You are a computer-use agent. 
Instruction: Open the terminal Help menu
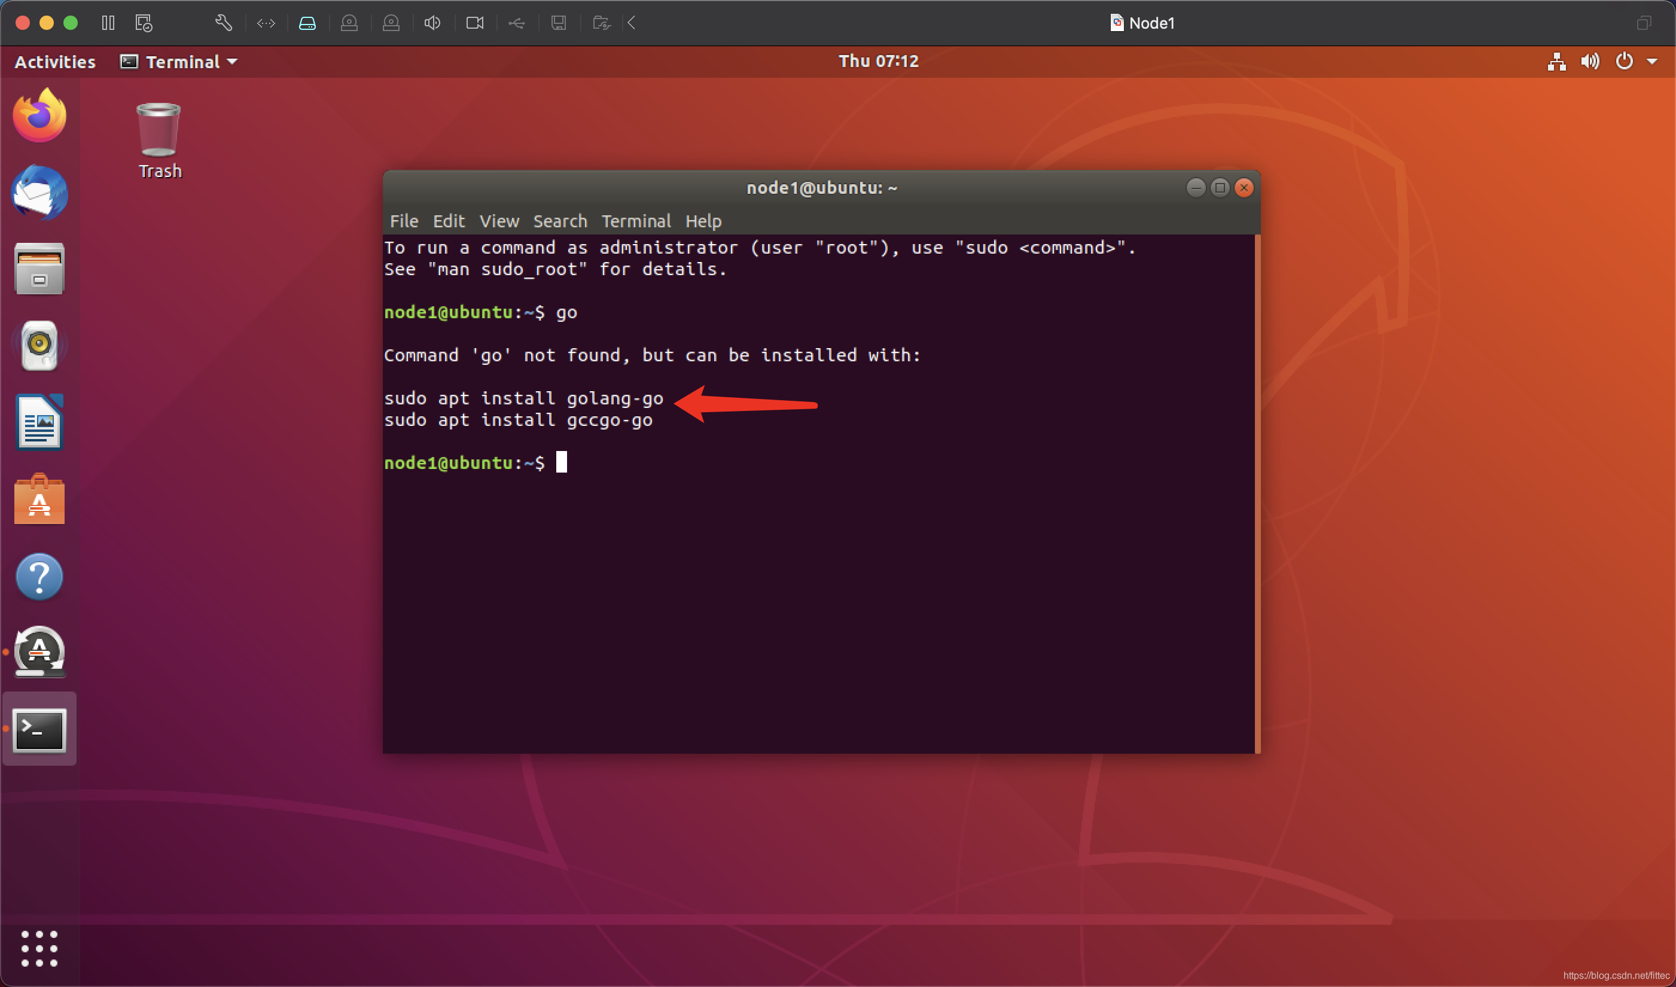tap(703, 221)
